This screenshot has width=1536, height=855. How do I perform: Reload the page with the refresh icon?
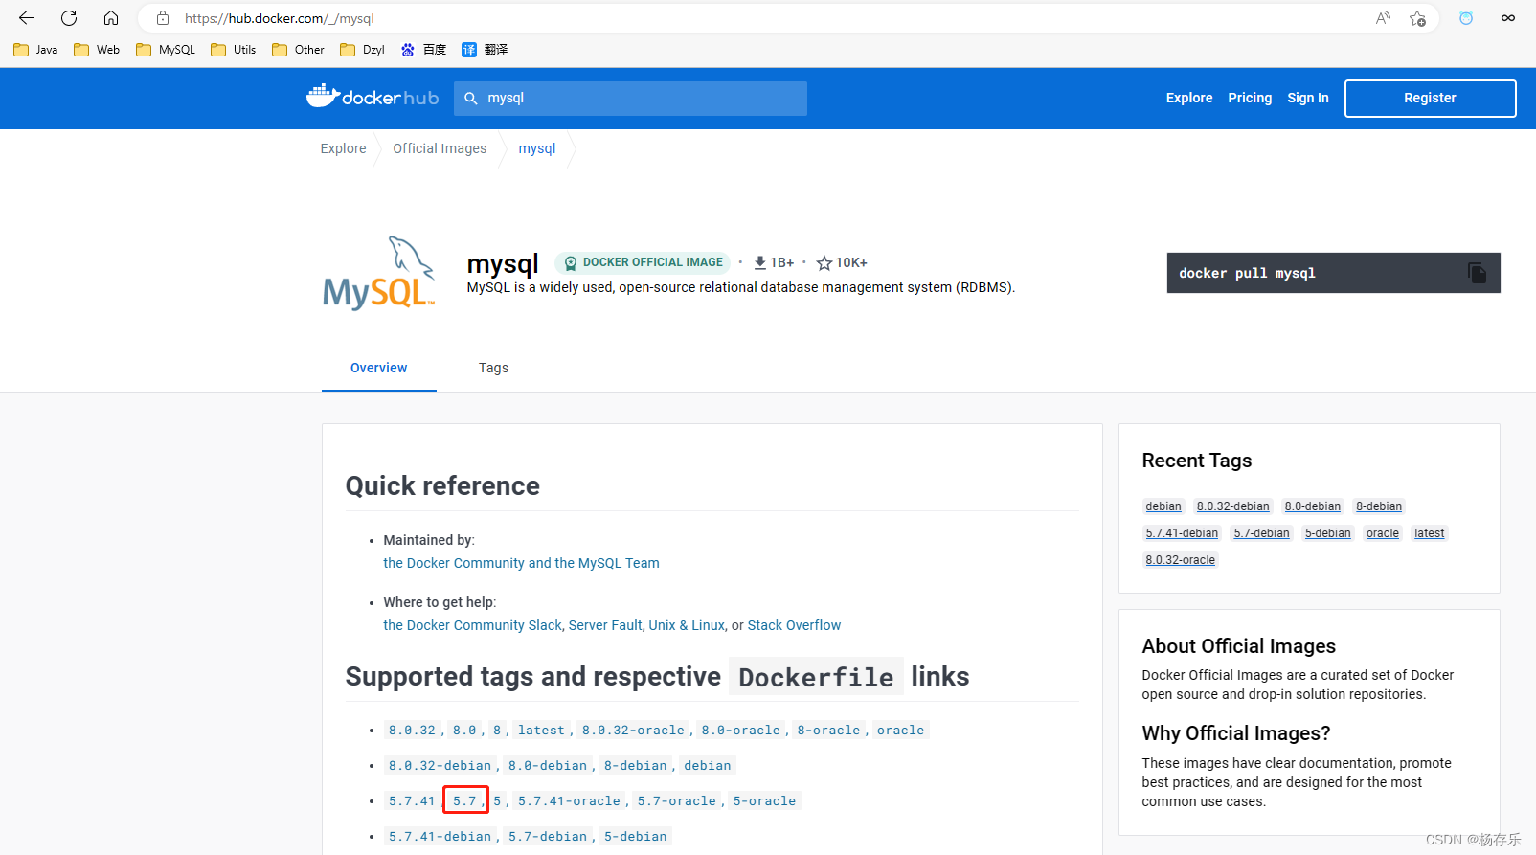pyautogui.click(x=69, y=18)
